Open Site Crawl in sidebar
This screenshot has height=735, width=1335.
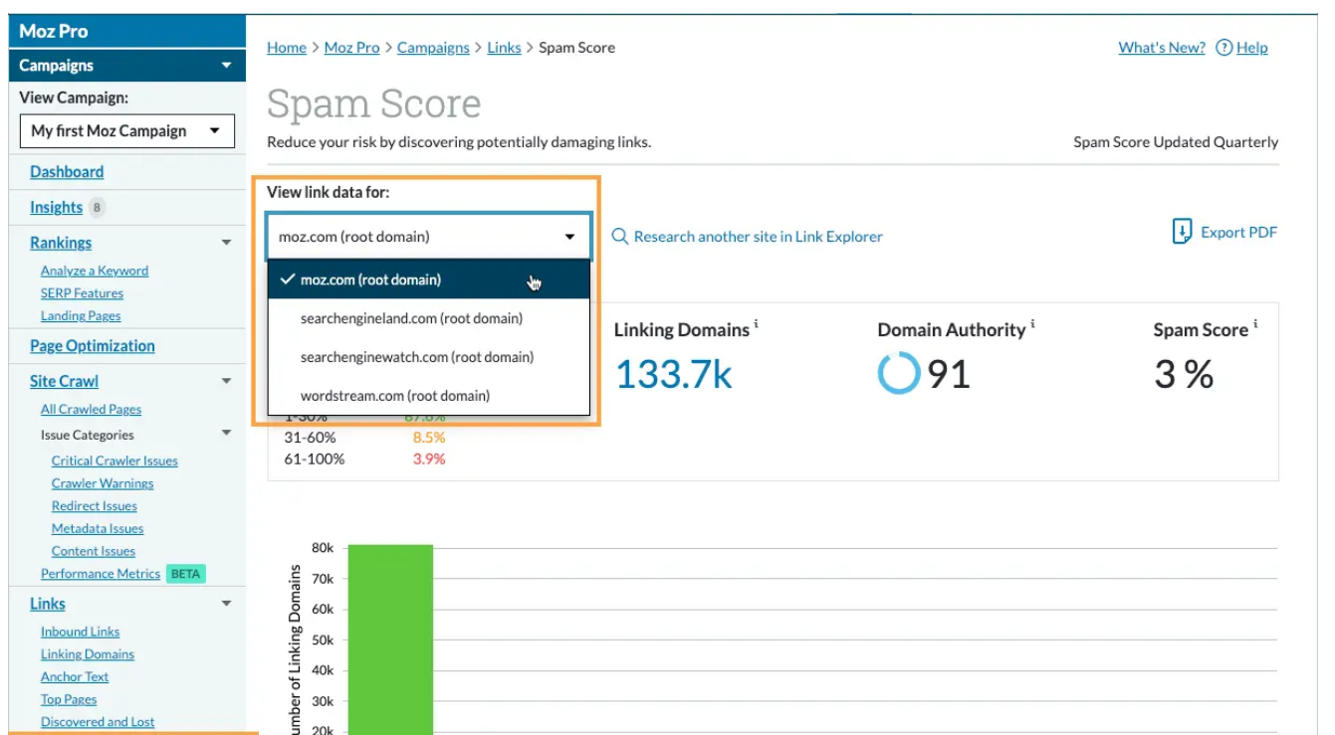click(x=64, y=381)
